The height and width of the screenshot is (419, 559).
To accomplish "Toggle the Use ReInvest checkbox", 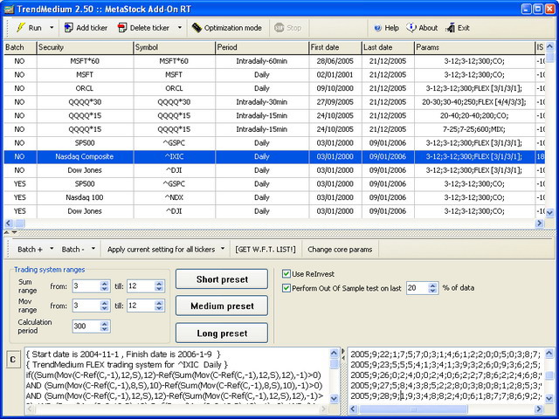I will pyautogui.click(x=286, y=273).
